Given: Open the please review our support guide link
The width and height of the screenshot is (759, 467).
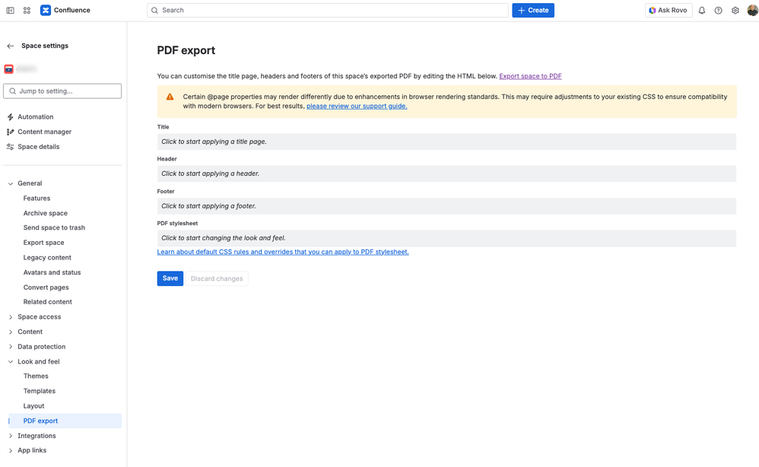Looking at the screenshot, I should click(x=357, y=106).
